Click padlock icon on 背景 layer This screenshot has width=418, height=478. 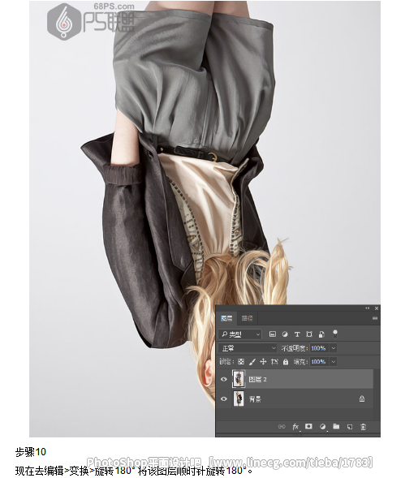tap(362, 398)
